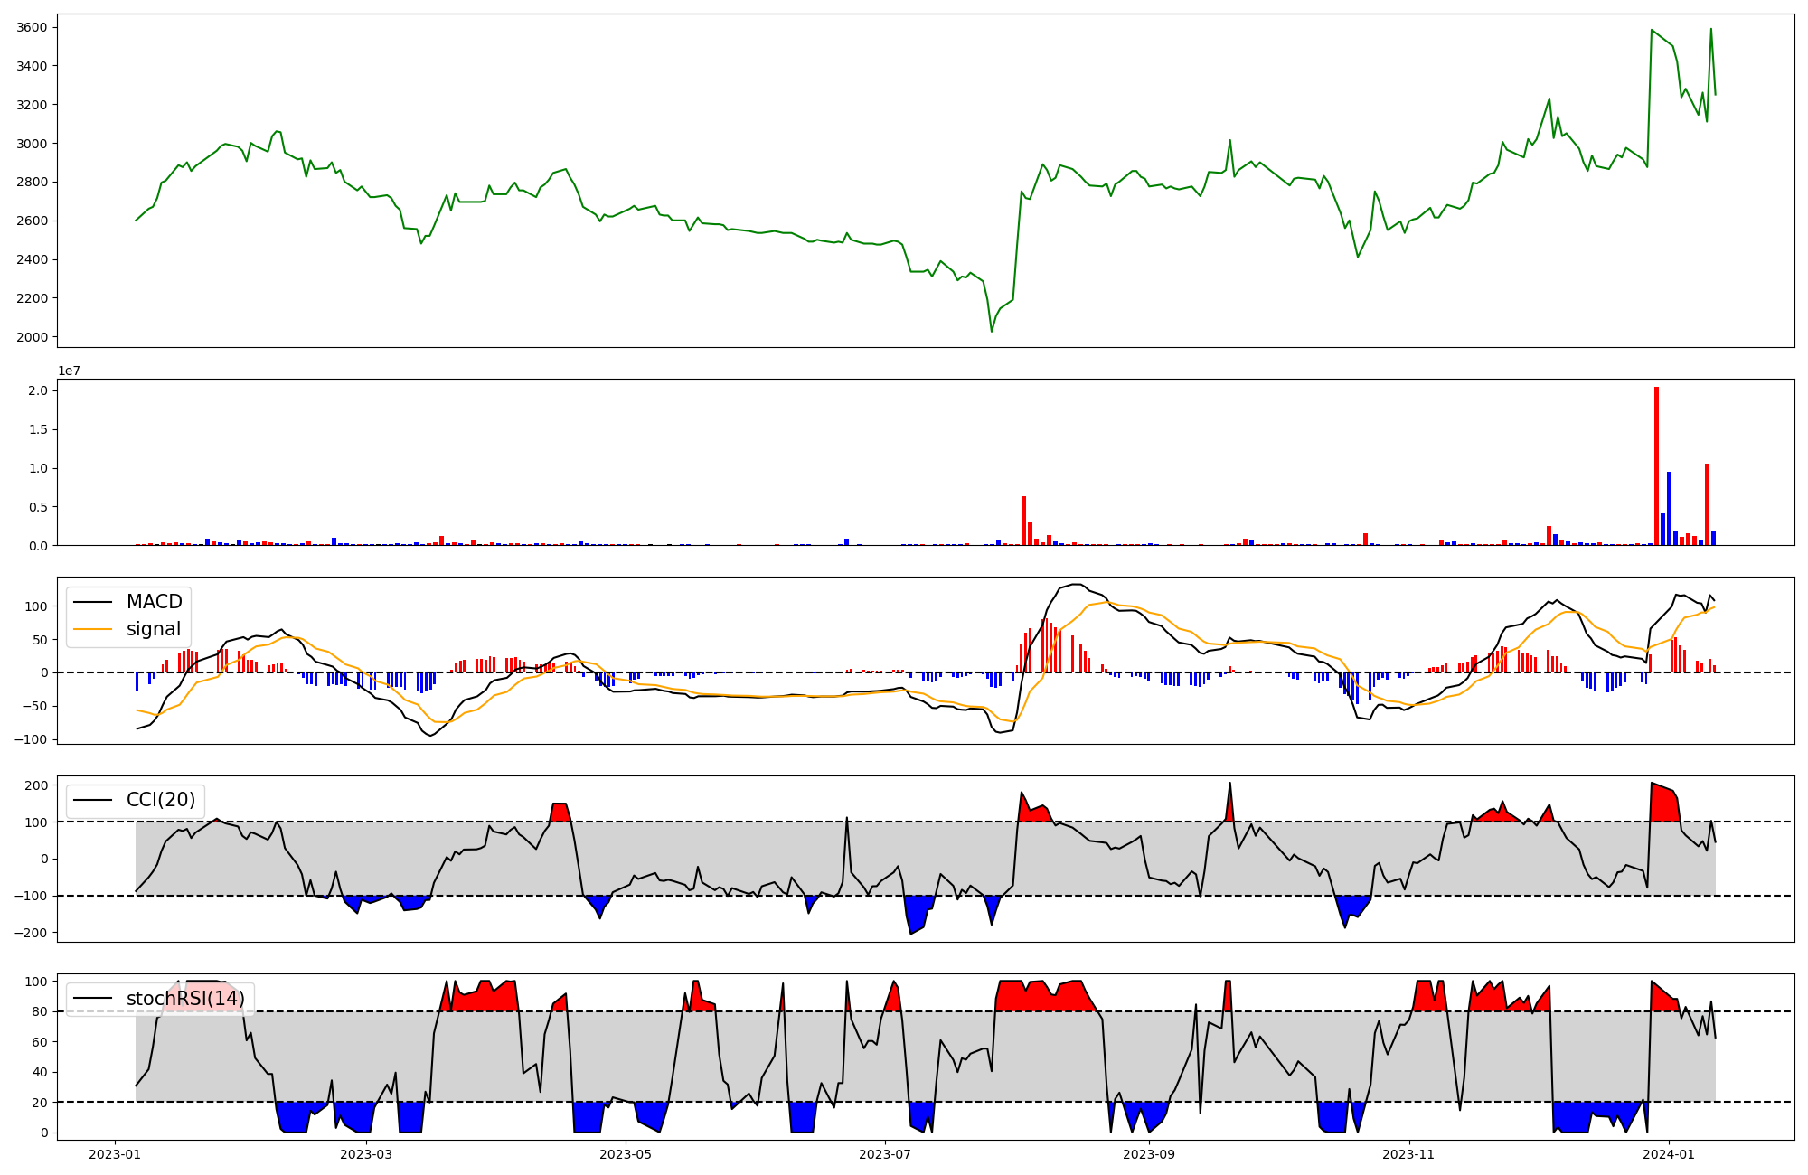Select the CCI(20) legend label
This screenshot has width=1808, height=1175.
pyautogui.click(x=161, y=800)
